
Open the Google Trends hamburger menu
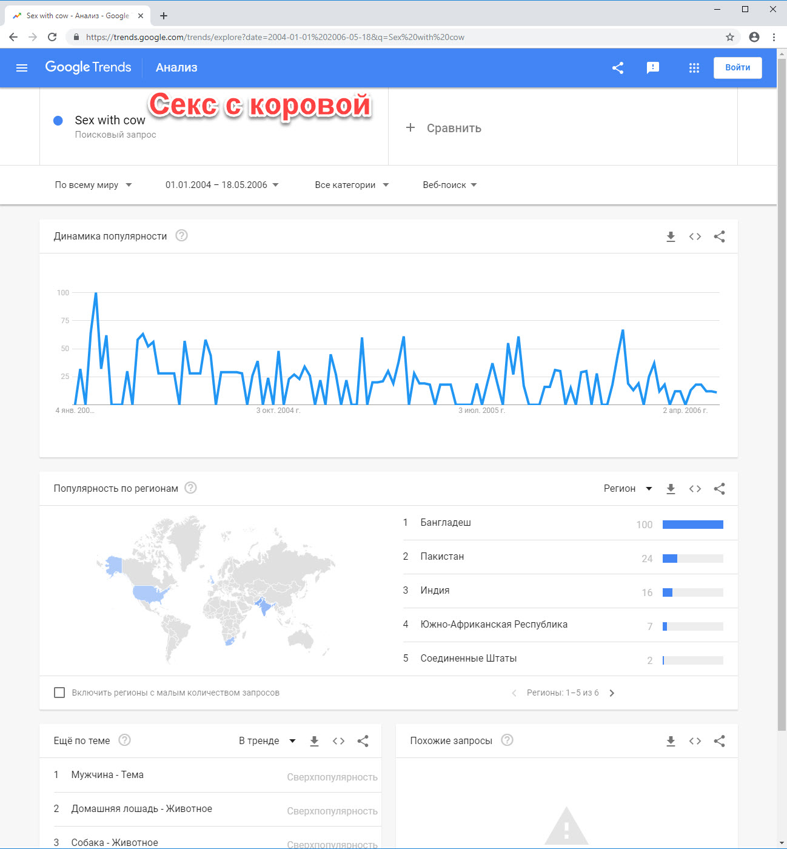(x=22, y=68)
